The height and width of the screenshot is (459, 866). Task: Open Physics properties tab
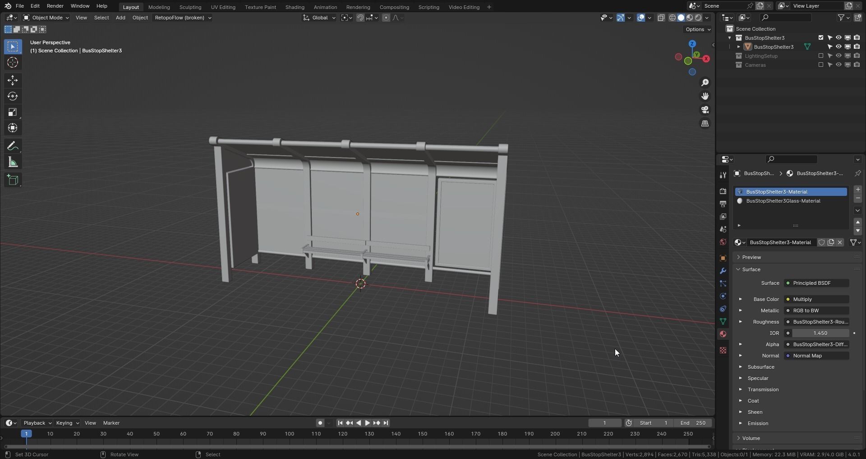[x=723, y=296]
